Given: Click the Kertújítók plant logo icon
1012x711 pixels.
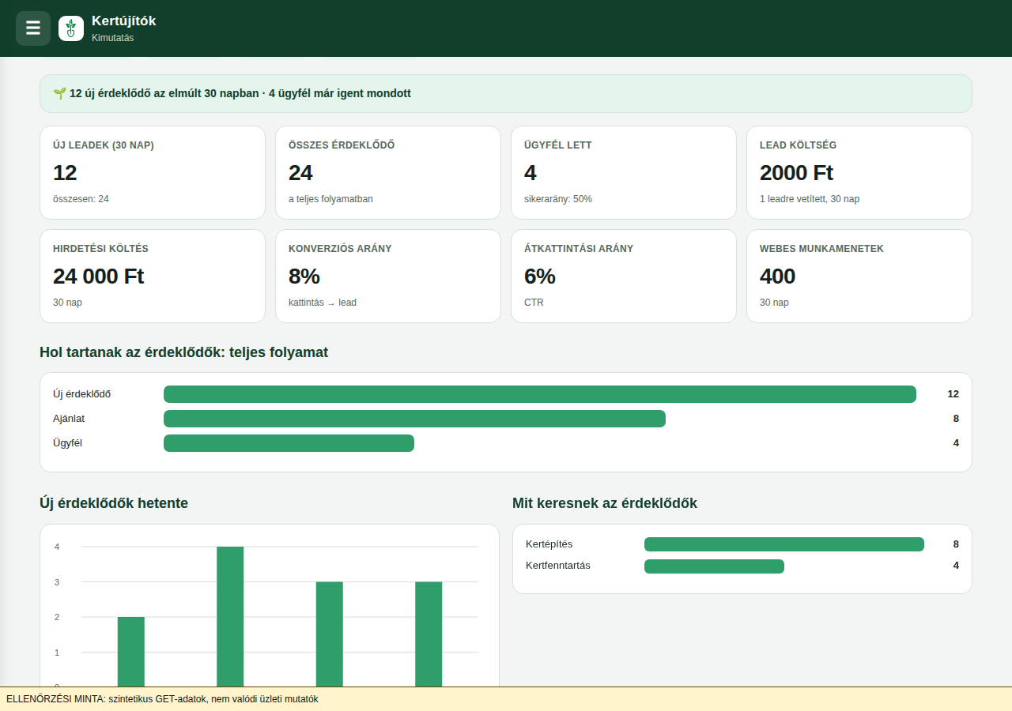Looking at the screenshot, I should click(x=71, y=28).
